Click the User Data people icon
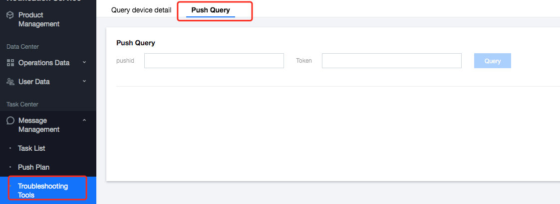 coord(10,82)
